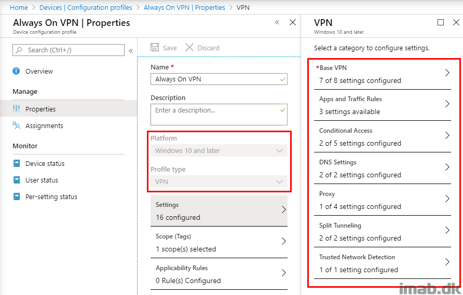Go to Home breadcrumb link
This screenshot has width=463, height=295.
pos(19,7)
